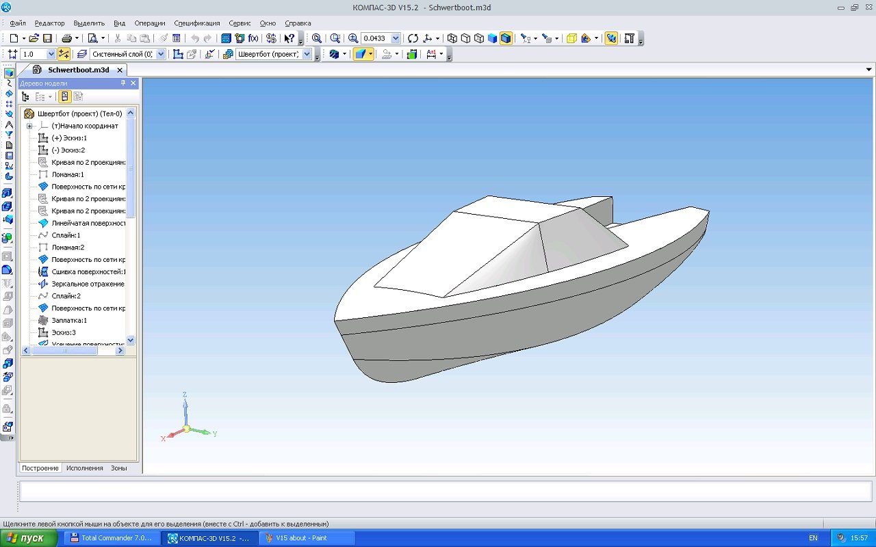Toggle shaded with edges display mode
Image resolution: width=876 pixels, height=547 pixels.
[506, 38]
